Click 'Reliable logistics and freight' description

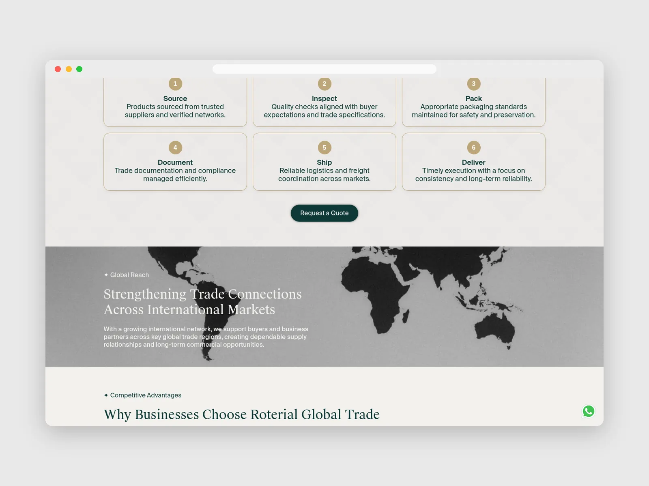[324, 175]
